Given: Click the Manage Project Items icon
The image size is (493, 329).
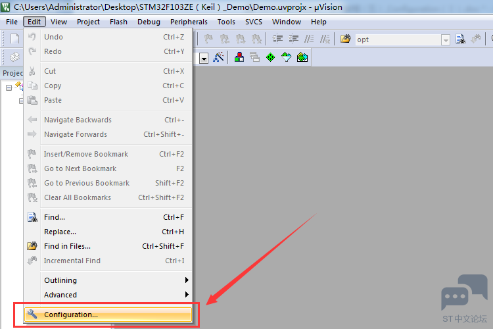Looking at the screenshot, I should (x=239, y=57).
